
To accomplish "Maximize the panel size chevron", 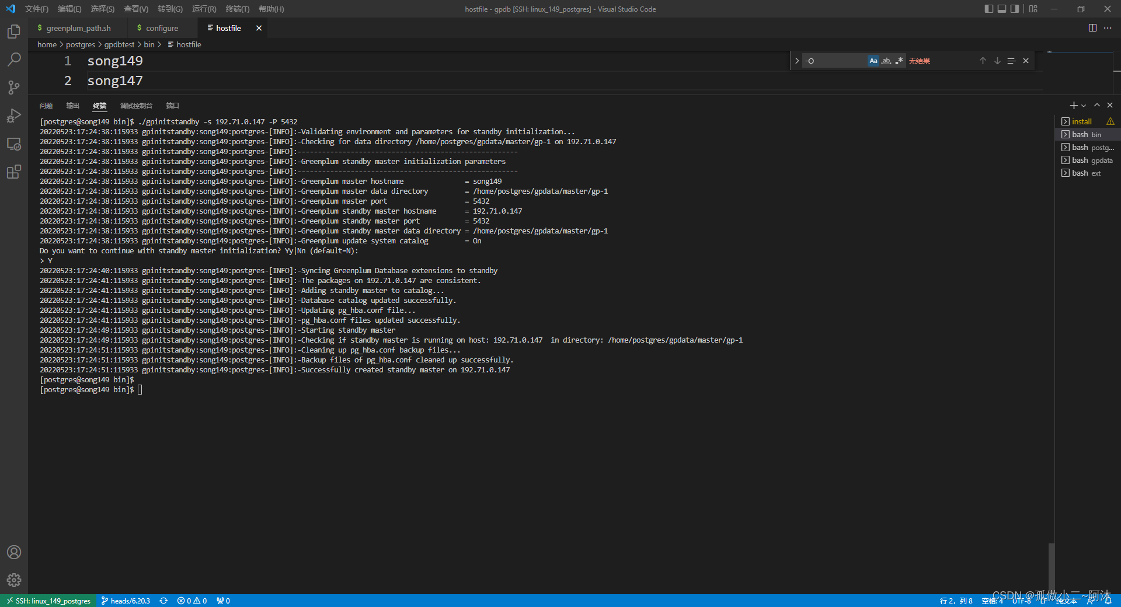I will point(1097,105).
